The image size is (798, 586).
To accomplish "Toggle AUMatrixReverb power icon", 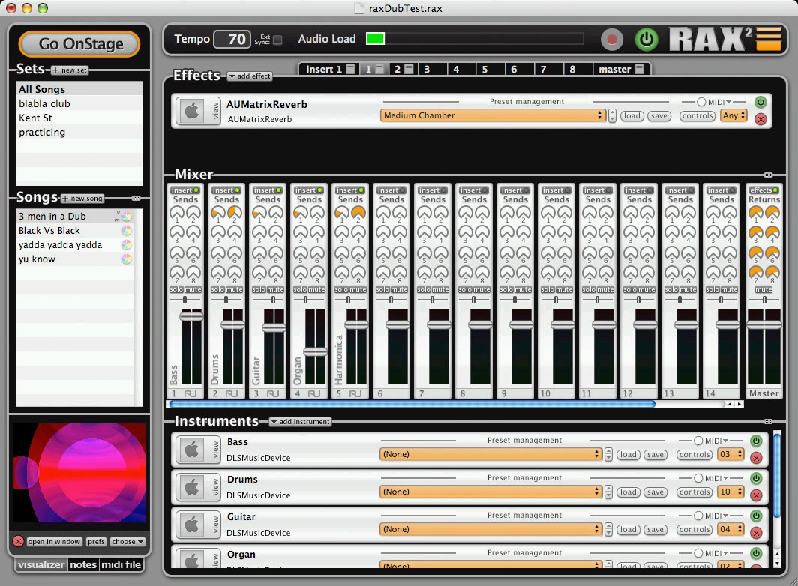I will (760, 102).
